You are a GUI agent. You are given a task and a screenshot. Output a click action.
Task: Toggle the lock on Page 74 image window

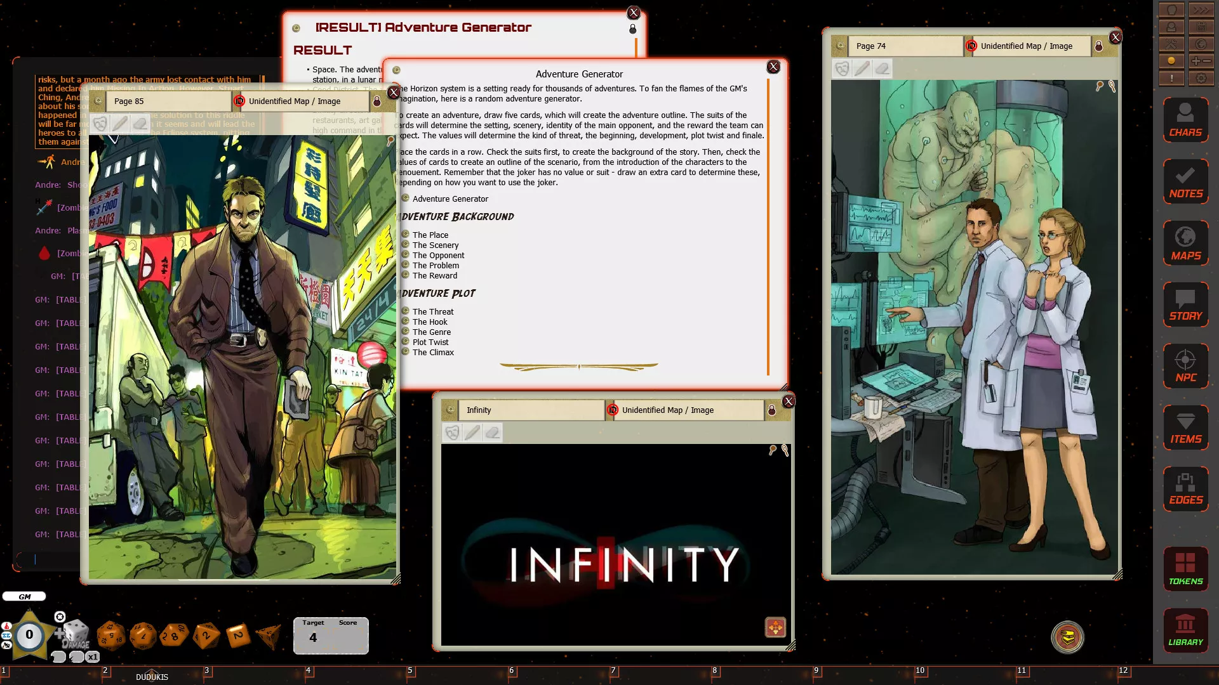[1099, 46]
